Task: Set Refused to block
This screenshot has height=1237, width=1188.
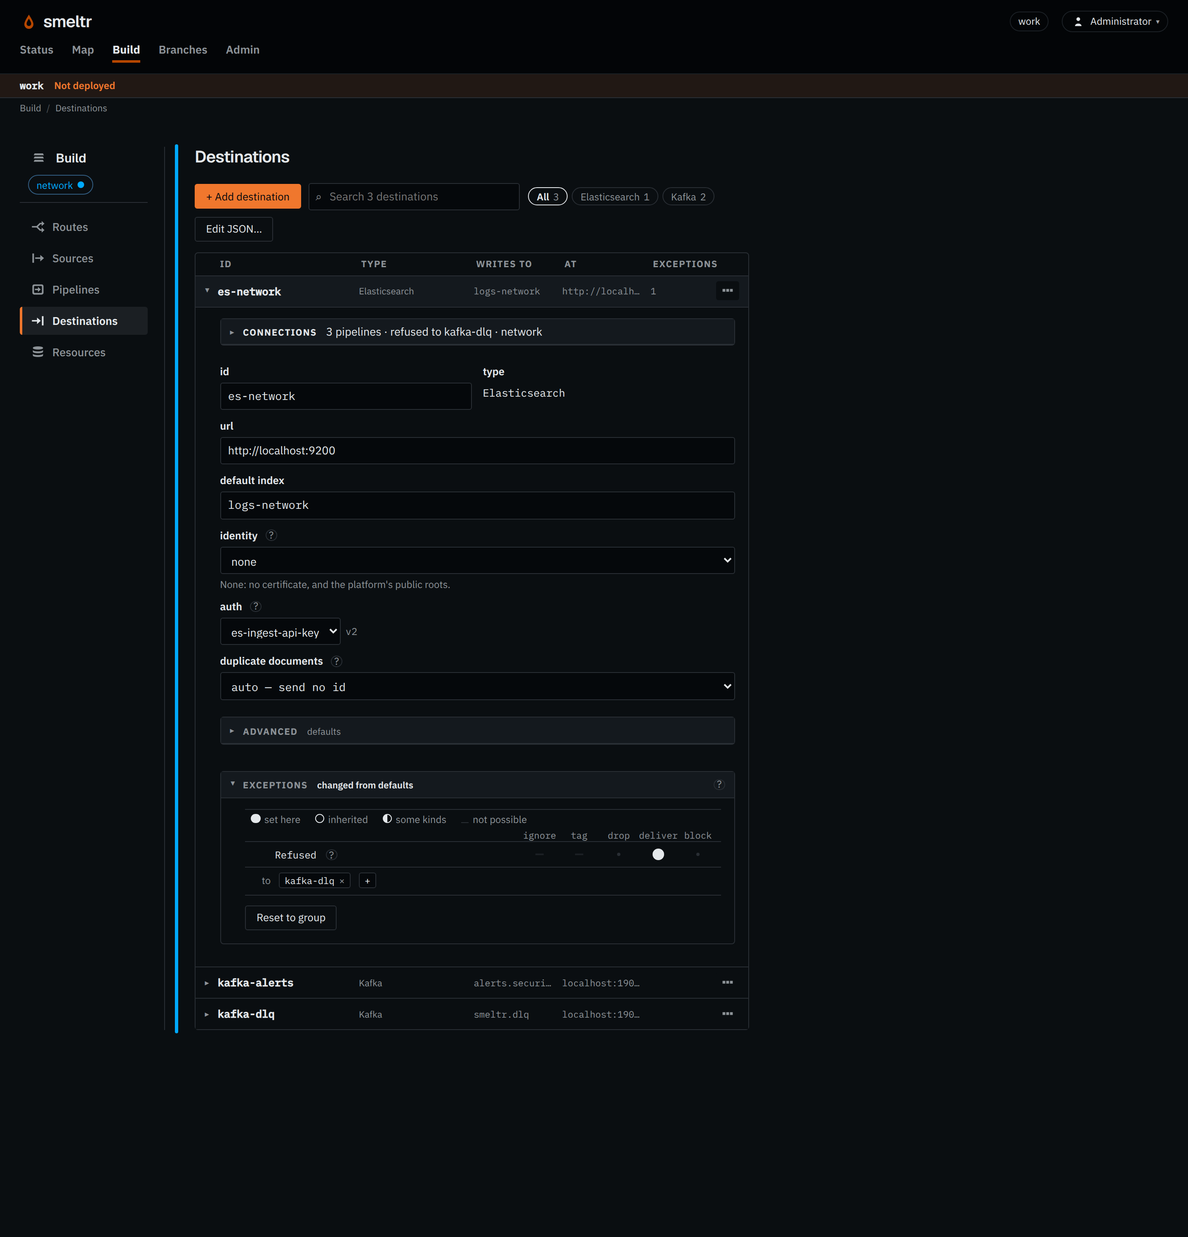Action: [698, 854]
